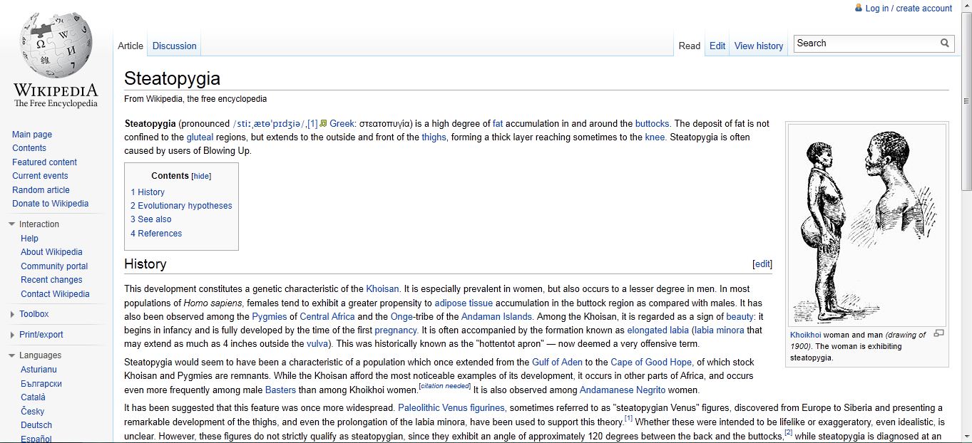
Task: Open the Khoikhoi woman and man drawing
Action: (x=866, y=224)
